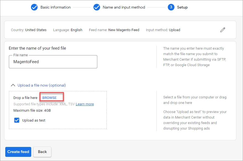
Task: Click the Back button
Action: tap(42, 152)
